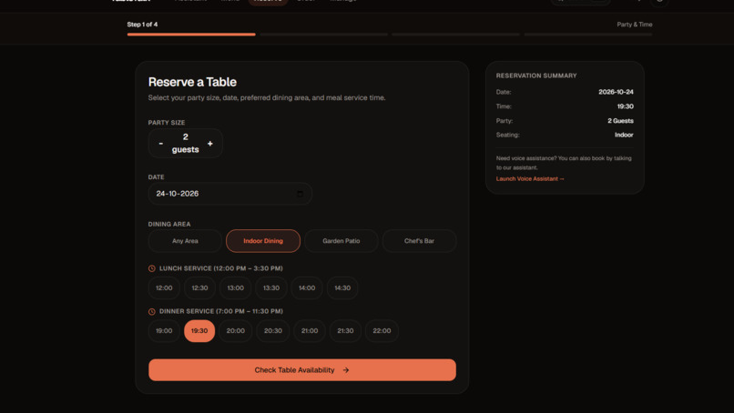Click the Reservation Summary heading
Image resolution: width=734 pixels, height=413 pixels.
click(x=536, y=76)
